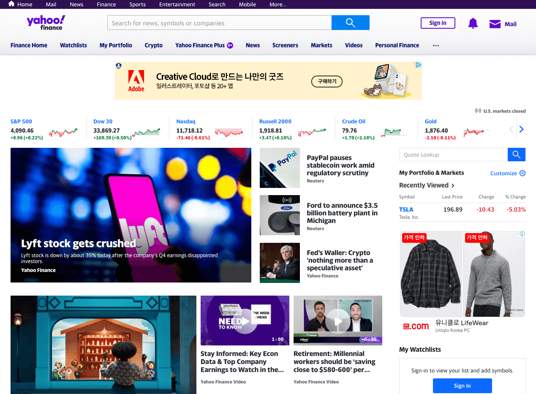
Task: Click the AdChoices icon on Adobe banner
Action: coord(418,65)
